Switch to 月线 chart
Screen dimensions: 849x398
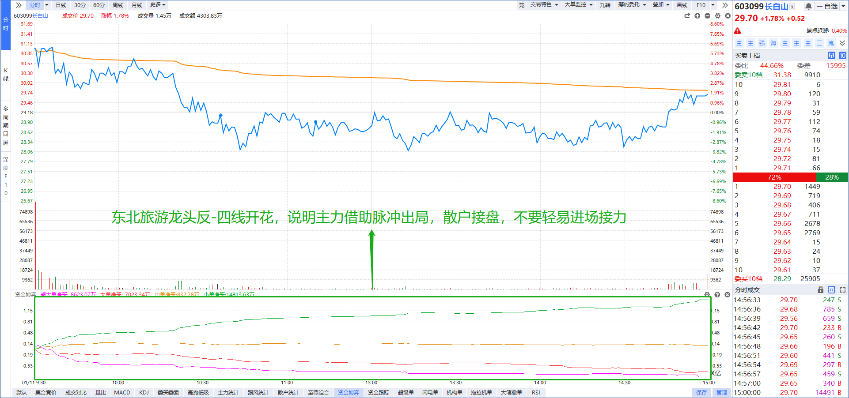tap(137, 5)
